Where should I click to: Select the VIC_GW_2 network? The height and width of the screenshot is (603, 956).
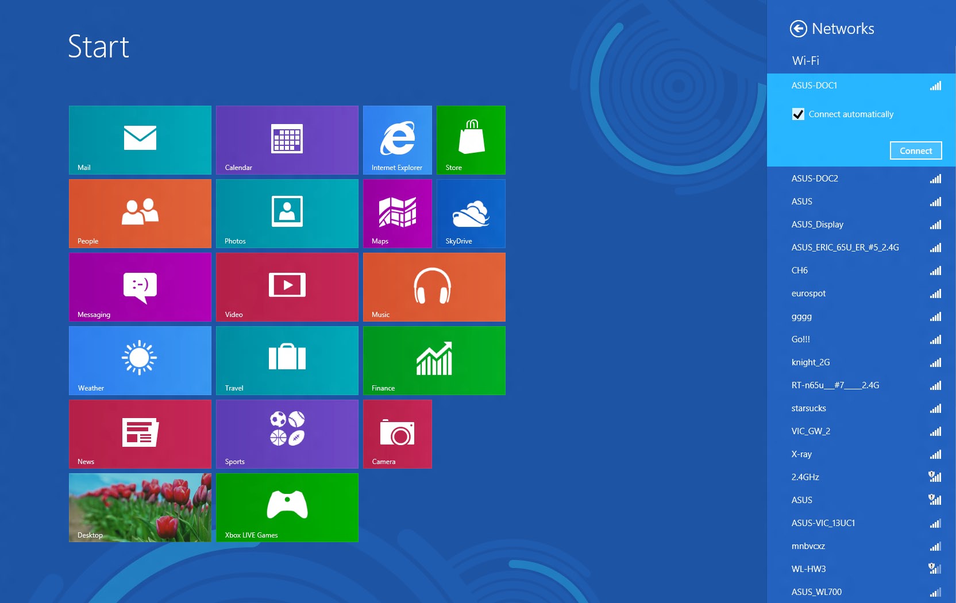tap(861, 431)
